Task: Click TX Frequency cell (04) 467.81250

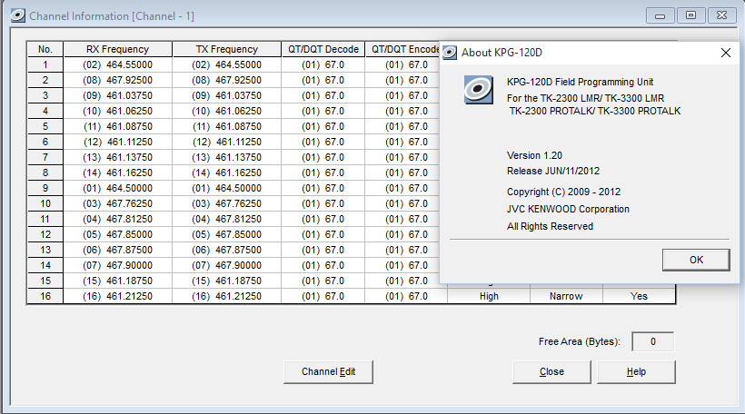Action: pos(226,219)
